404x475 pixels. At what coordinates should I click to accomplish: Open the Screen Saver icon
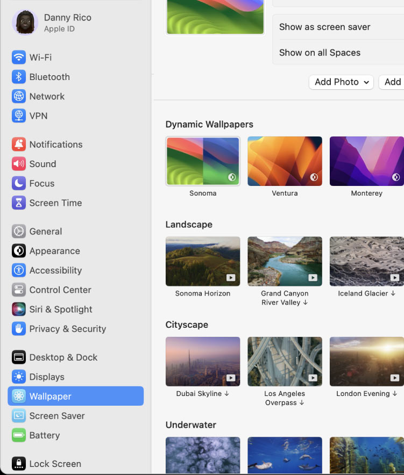coord(19,416)
